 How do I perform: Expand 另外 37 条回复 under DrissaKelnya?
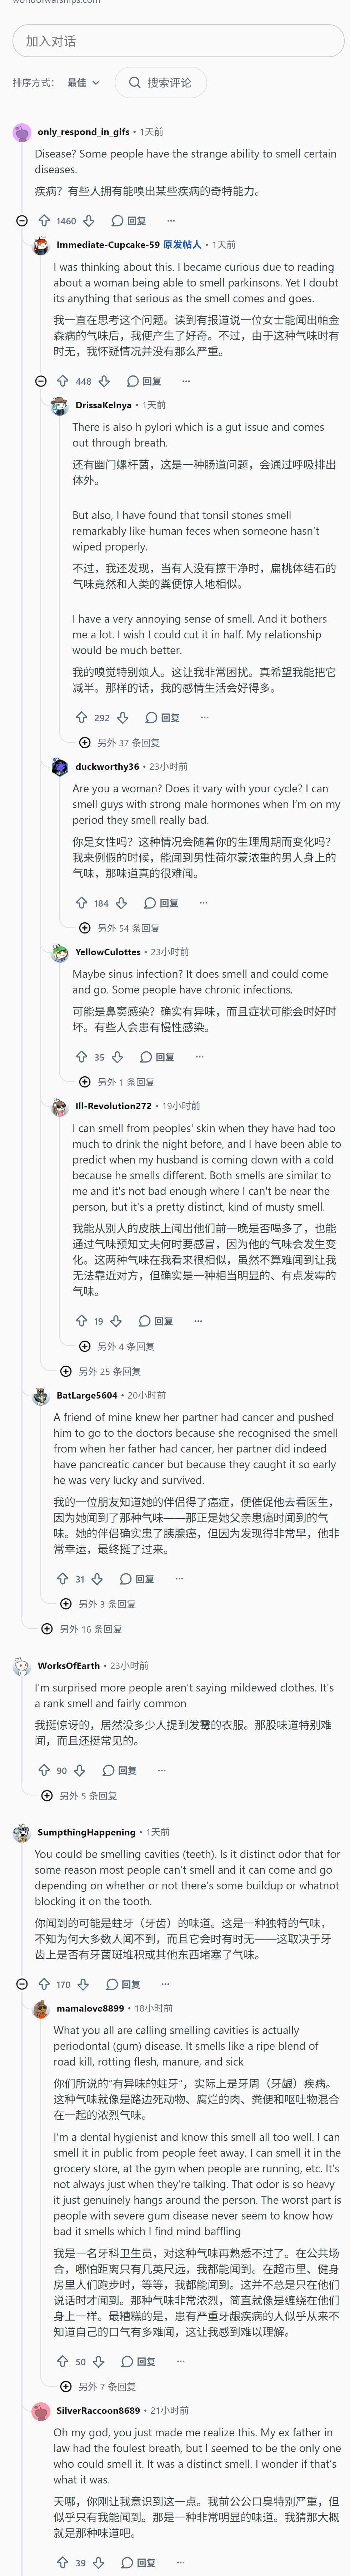click(x=120, y=743)
